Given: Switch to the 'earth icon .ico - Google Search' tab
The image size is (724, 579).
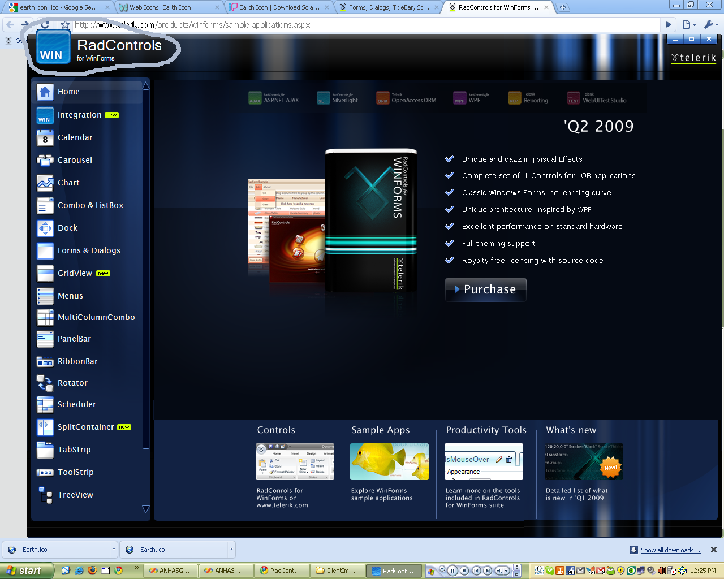Looking at the screenshot, I should click(58, 7).
